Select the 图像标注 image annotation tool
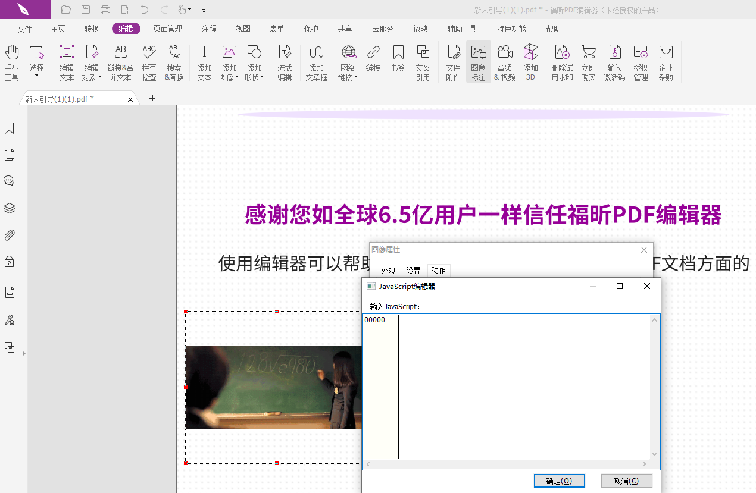 (478, 62)
